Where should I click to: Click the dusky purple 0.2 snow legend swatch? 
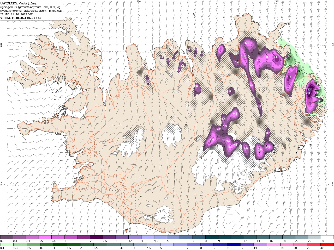coord(7,237)
